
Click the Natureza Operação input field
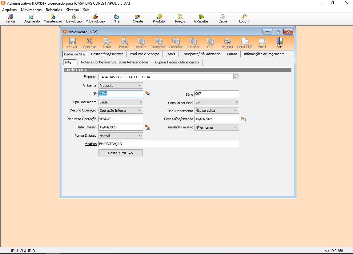121,119
